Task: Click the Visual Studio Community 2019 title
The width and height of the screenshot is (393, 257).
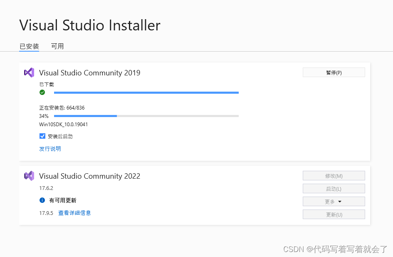Action: [x=90, y=73]
